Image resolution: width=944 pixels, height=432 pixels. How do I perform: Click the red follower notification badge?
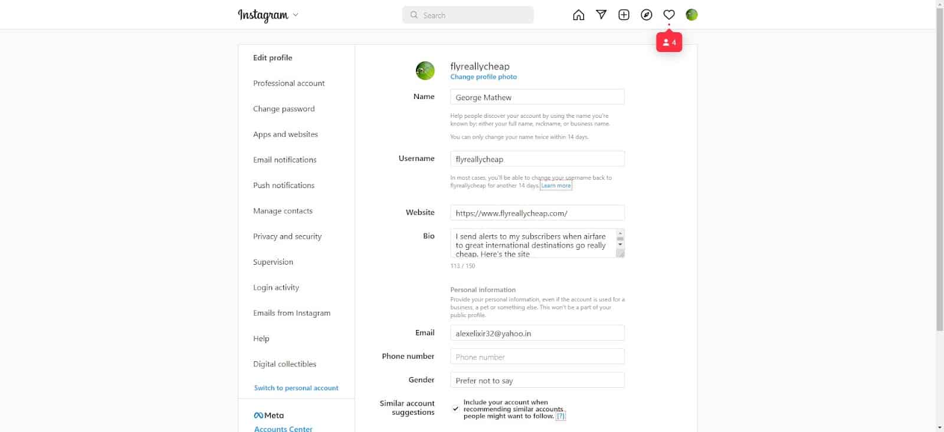tap(669, 42)
